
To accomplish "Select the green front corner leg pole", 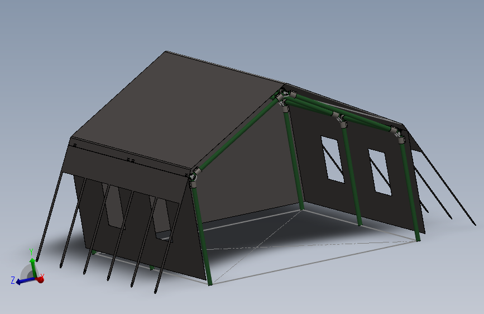I will [201, 236].
